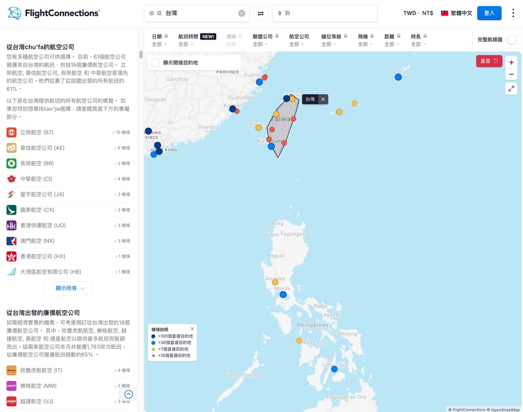
Task: Zoom out the map with minus button
Action: [x=511, y=74]
